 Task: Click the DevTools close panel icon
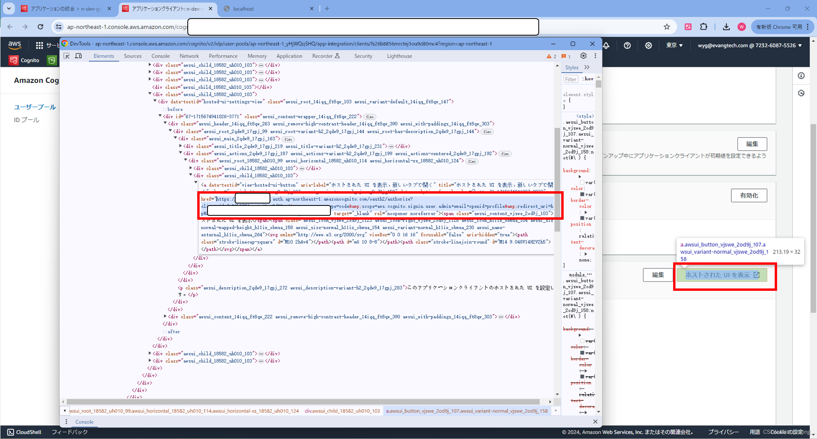click(592, 44)
